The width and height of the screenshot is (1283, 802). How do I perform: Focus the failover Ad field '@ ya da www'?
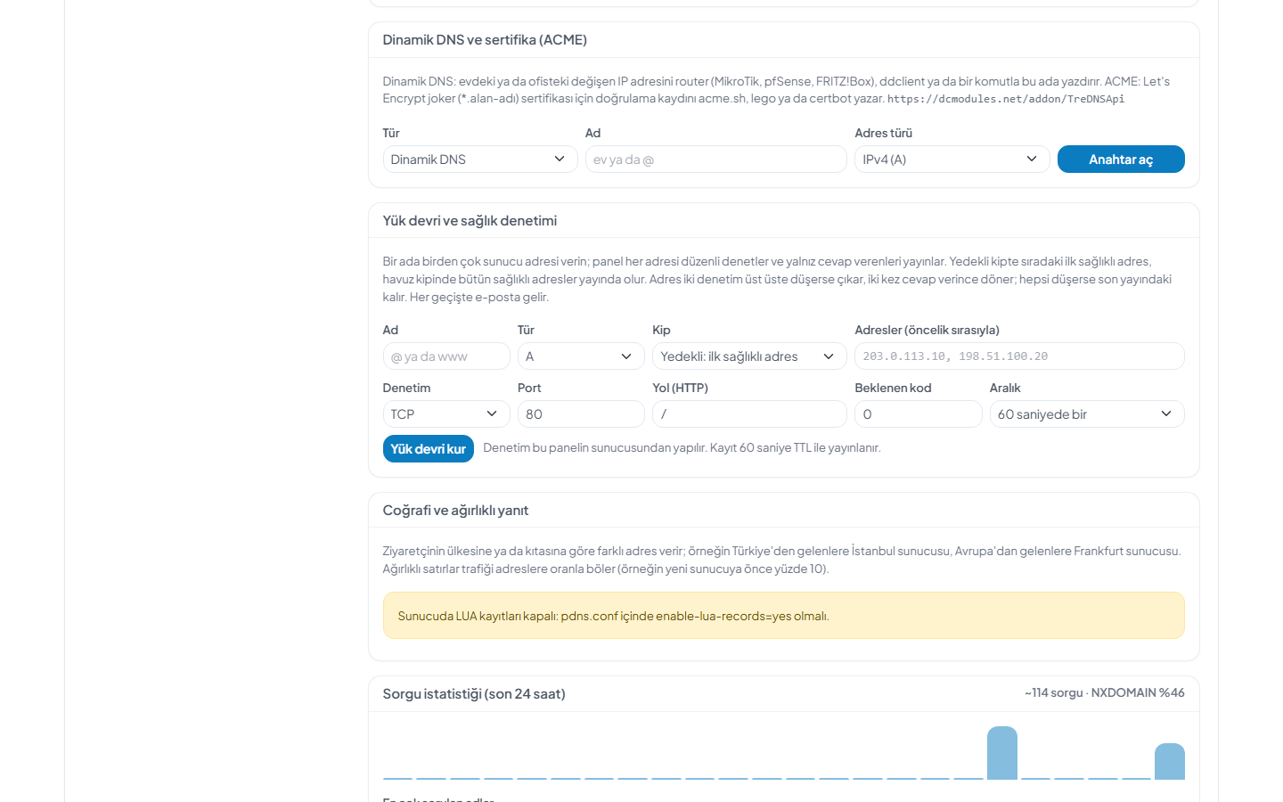tap(446, 356)
